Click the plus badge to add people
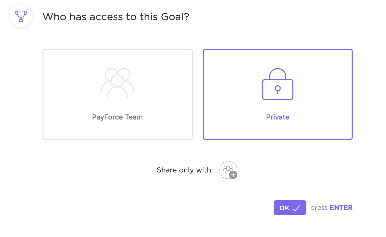Viewport: 386px width, 237px height. pos(233,175)
